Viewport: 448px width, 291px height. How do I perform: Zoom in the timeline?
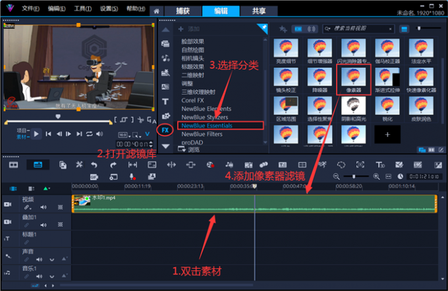click(377, 176)
